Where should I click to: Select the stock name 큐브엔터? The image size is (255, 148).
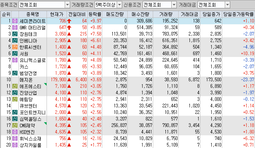point(28,106)
